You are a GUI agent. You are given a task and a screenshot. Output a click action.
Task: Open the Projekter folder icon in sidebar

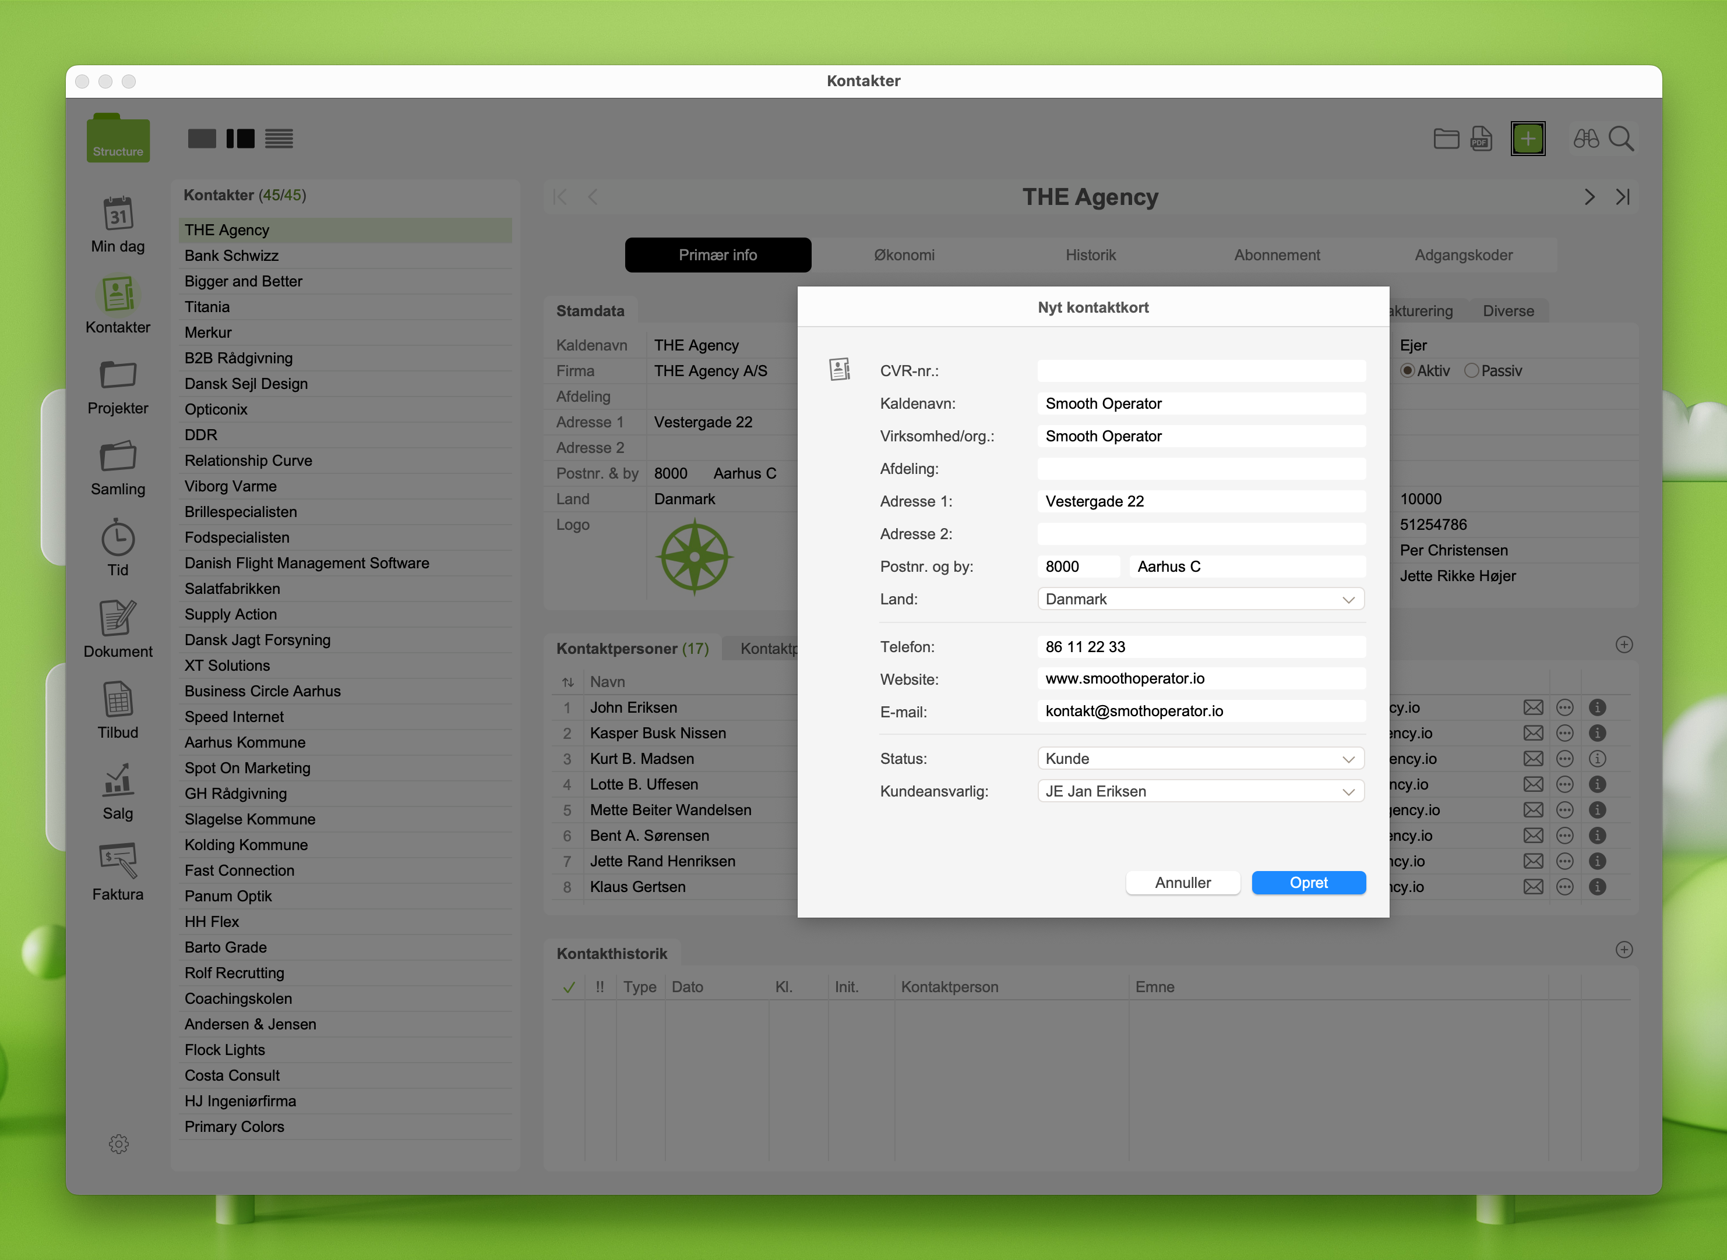[118, 375]
